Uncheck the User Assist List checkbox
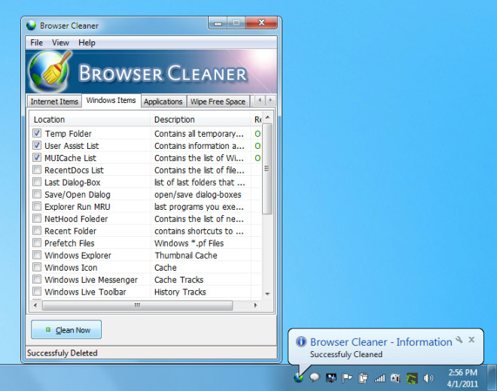Viewport: 497px width, 391px height. click(37, 145)
